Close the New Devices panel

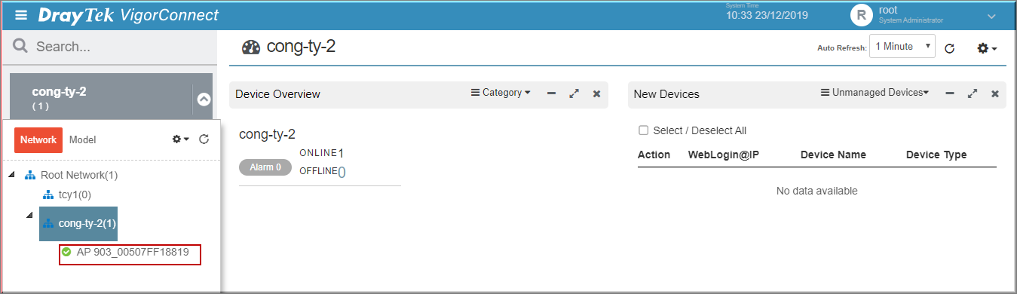(995, 93)
